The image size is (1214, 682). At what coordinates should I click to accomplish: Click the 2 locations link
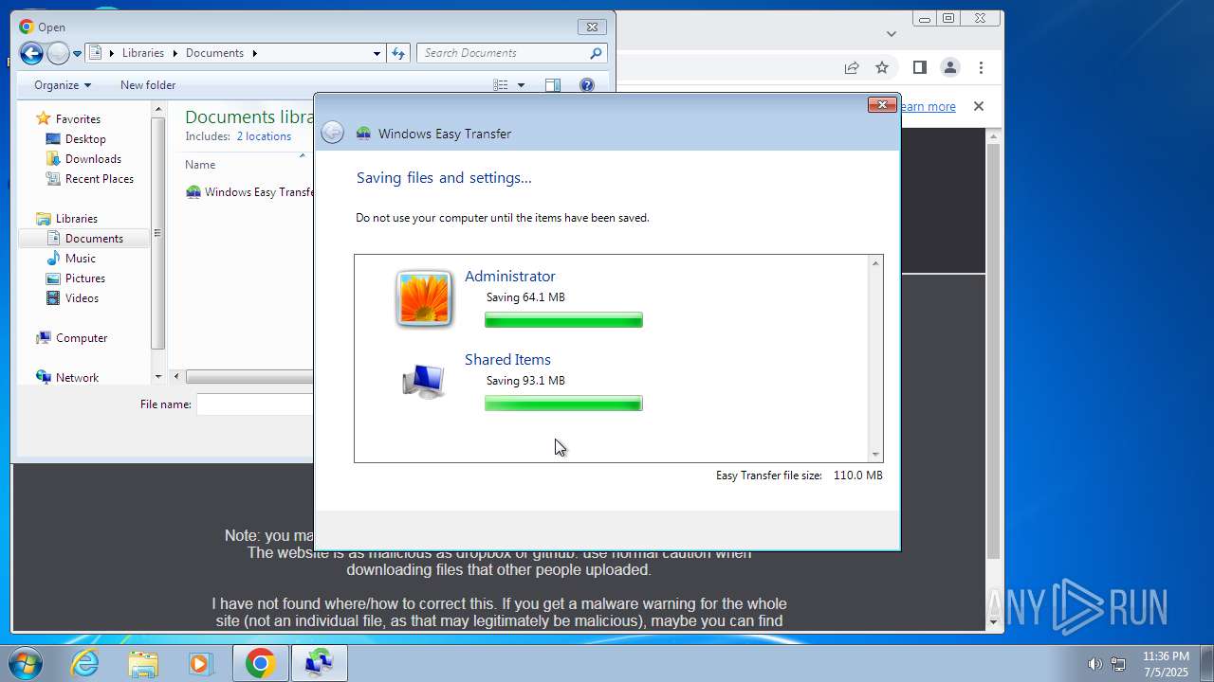264,136
